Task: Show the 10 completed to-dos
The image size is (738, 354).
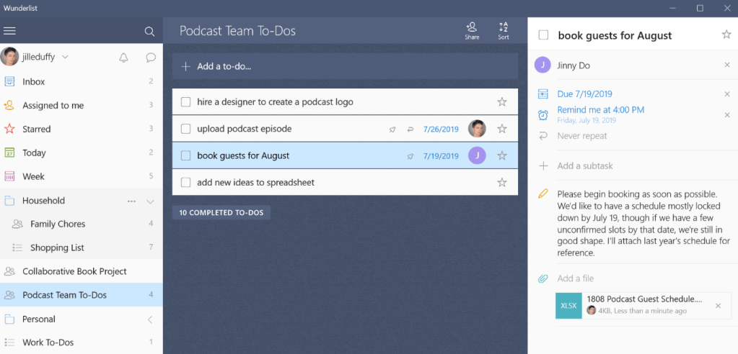Action: 221,213
